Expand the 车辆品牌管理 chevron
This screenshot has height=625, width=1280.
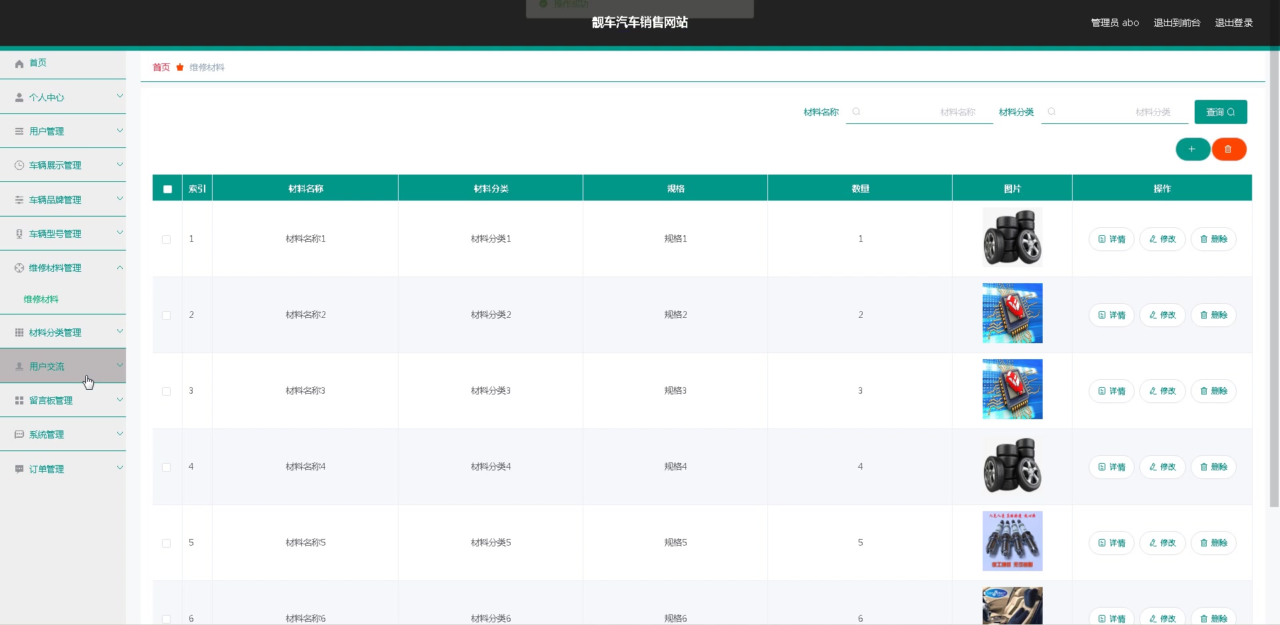120,199
